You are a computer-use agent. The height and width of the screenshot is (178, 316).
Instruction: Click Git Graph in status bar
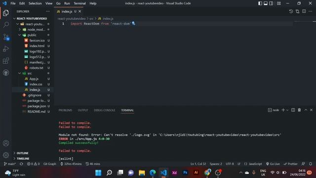50,164
